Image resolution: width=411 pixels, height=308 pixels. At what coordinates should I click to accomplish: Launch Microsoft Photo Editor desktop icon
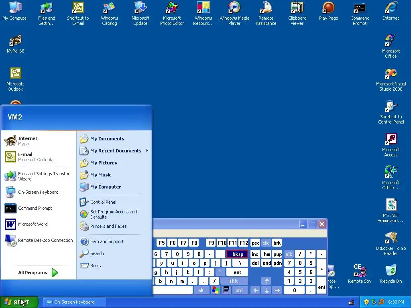172,13
